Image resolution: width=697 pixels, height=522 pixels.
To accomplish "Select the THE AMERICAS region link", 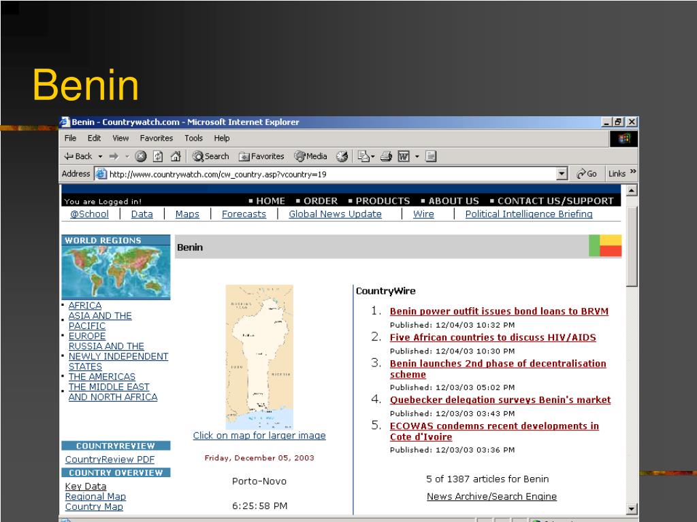I will pos(102,377).
